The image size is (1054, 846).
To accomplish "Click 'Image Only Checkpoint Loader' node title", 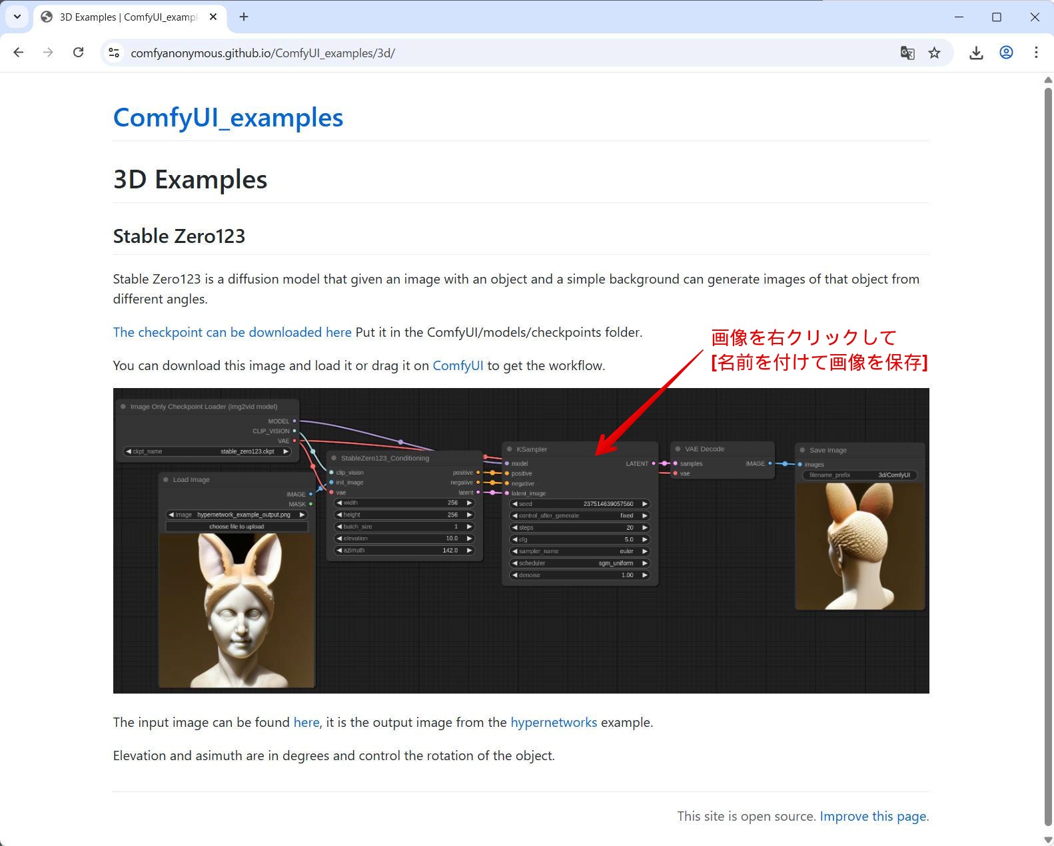I will 204,407.
